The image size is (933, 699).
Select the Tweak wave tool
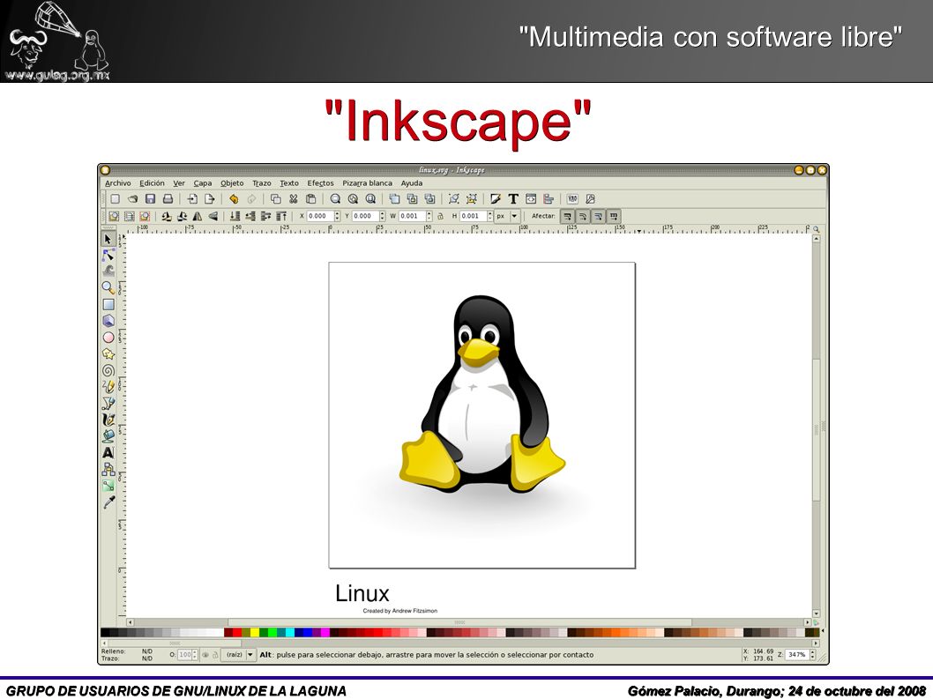click(x=108, y=271)
